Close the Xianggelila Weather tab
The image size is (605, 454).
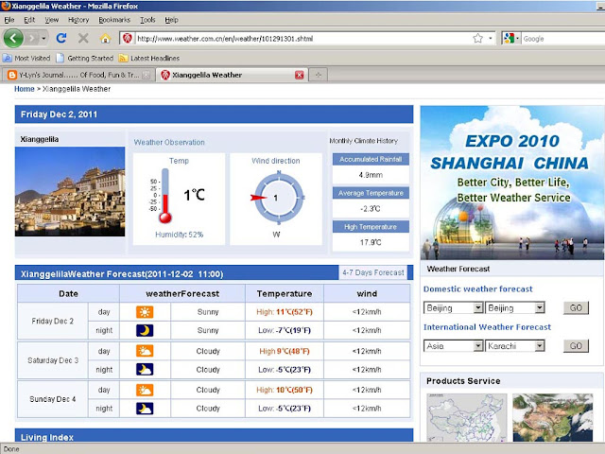pos(299,75)
